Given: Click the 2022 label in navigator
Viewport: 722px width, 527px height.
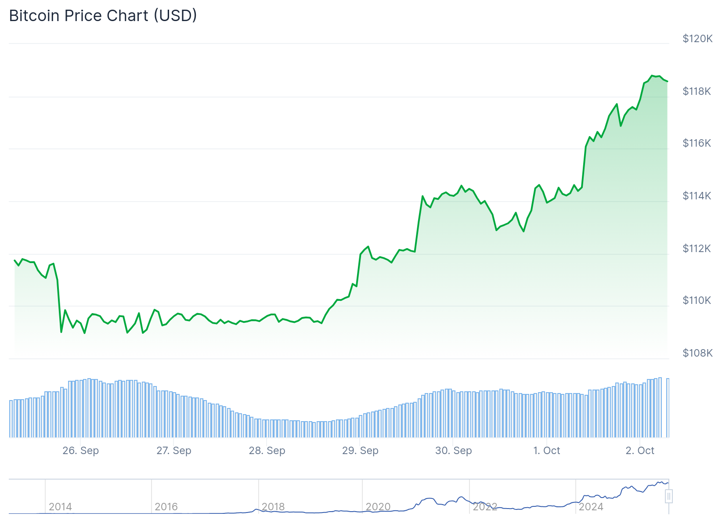Looking at the screenshot, I should 485,507.
